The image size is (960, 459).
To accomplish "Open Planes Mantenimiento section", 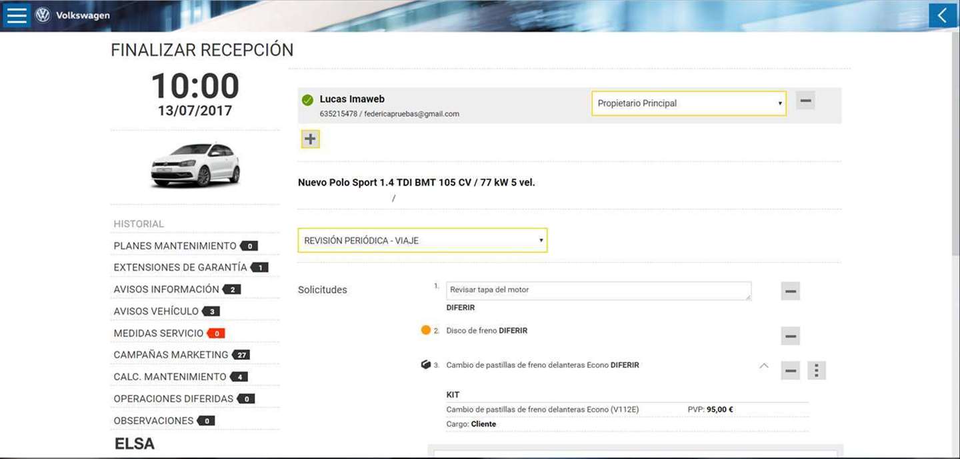I will tap(175, 246).
